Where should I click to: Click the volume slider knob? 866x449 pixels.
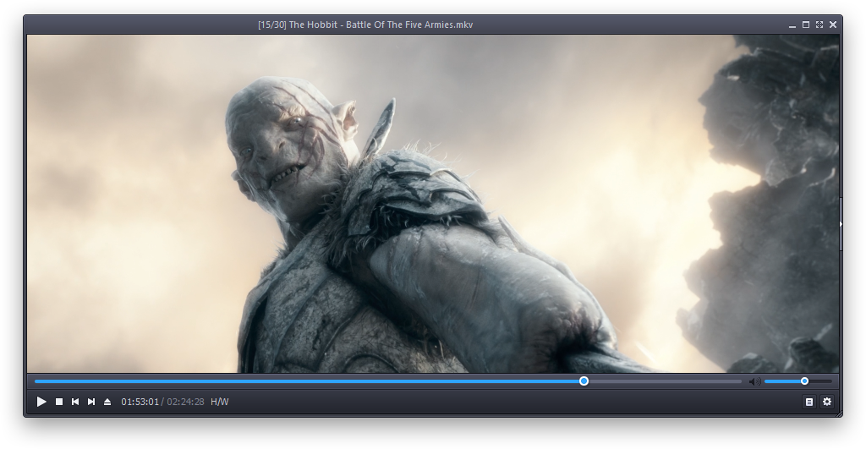click(805, 381)
